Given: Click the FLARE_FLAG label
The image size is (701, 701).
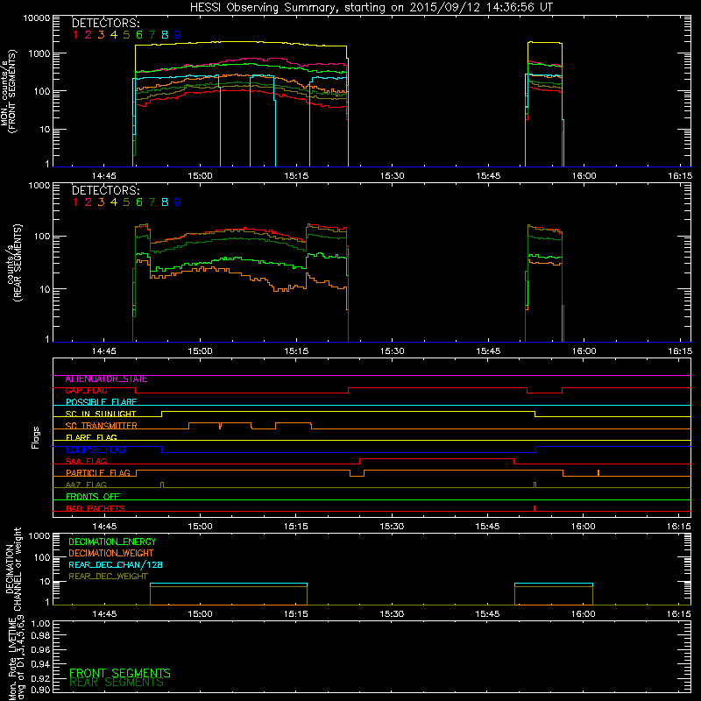Looking at the screenshot, I should pyautogui.click(x=91, y=437).
